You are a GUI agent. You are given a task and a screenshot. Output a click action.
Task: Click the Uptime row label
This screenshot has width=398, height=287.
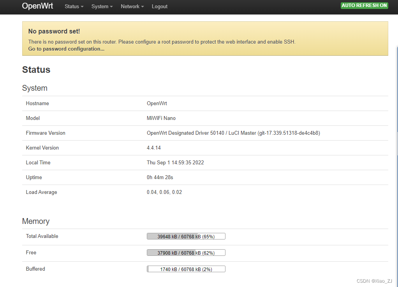(34, 177)
